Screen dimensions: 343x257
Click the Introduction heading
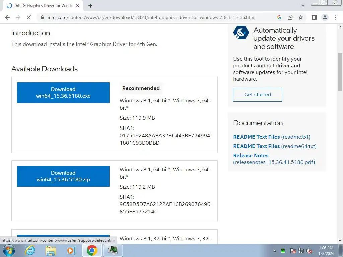coord(30,33)
